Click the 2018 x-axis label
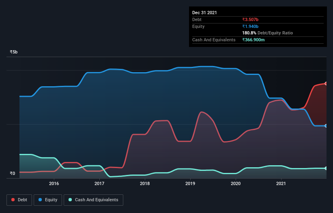Image resolution: width=333 pixels, height=213 pixels. pyautogui.click(x=145, y=183)
